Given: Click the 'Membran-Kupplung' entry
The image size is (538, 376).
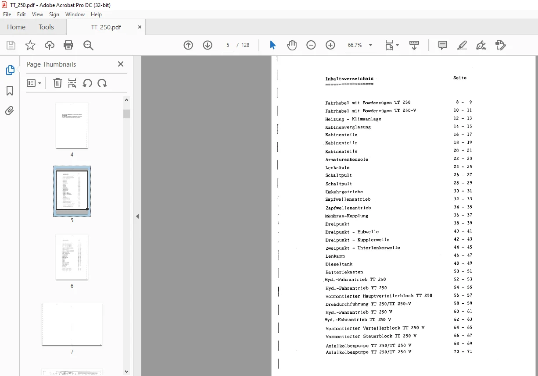Looking at the screenshot, I should tap(347, 216).
